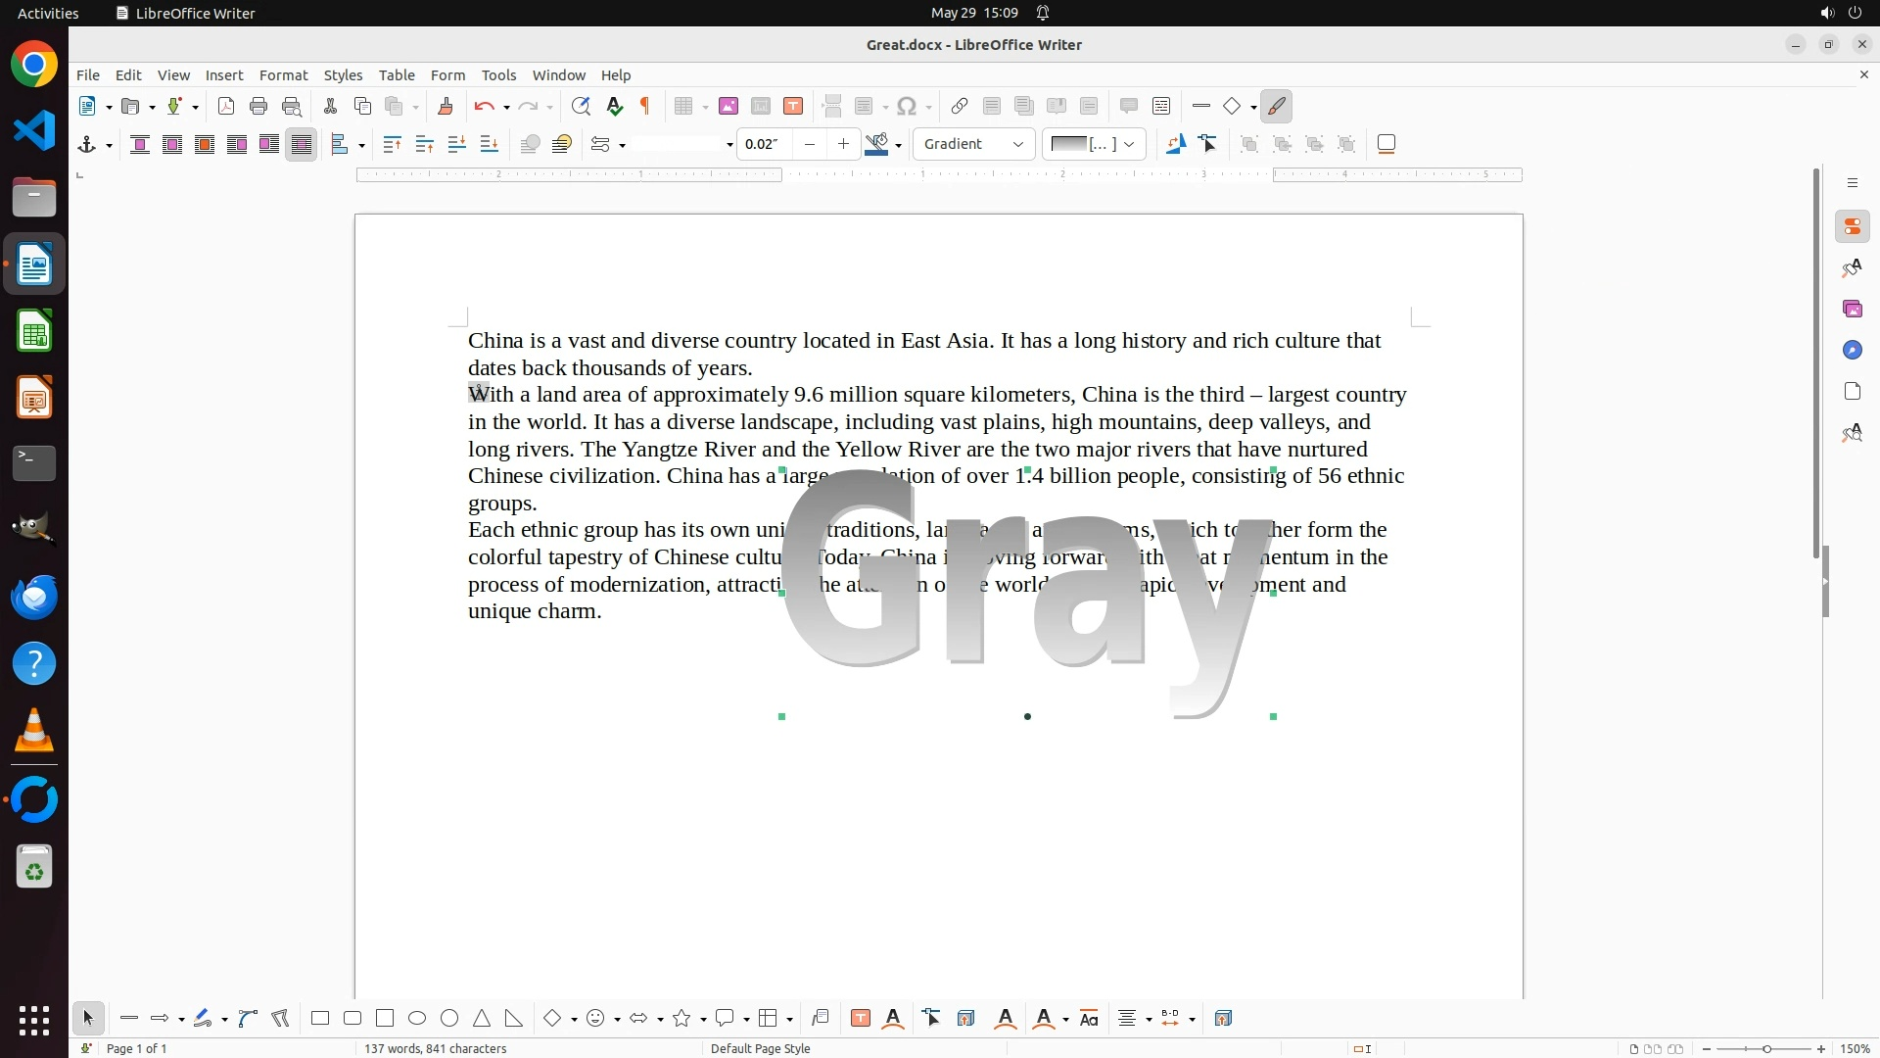Select the Ellipse drawing tool
This screenshot has width=1880, height=1058.
[417, 1019]
